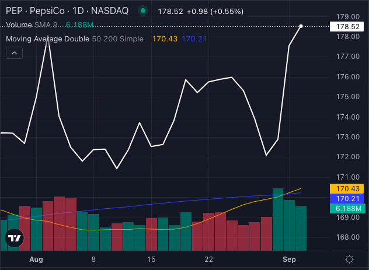Select the Volume SMA 9 indicator legend
The image size is (369, 270).
pyautogui.click(x=33, y=25)
